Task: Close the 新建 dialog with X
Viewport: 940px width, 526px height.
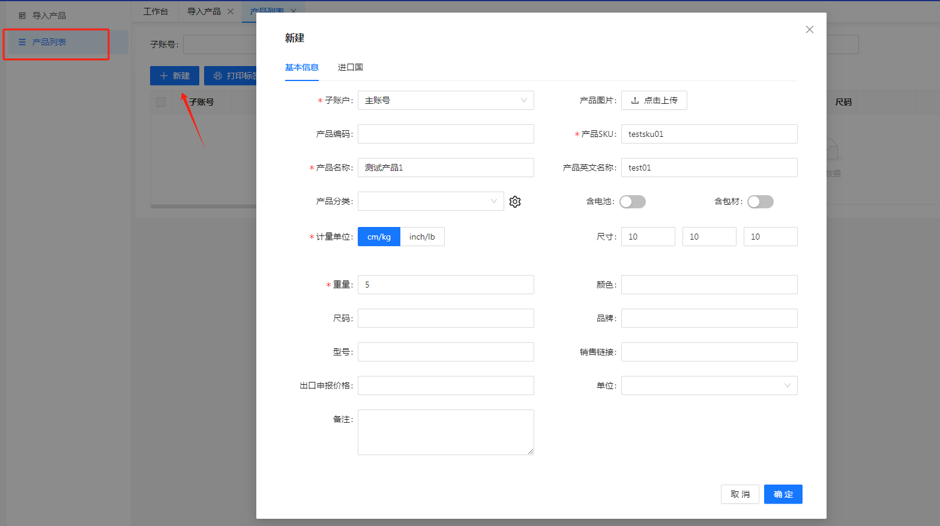Action: pos(810,29)
